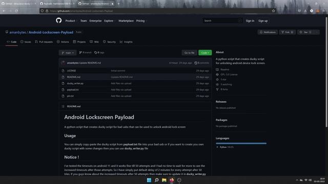Fork this repository
Screen dimensions: 328x184
287,32
